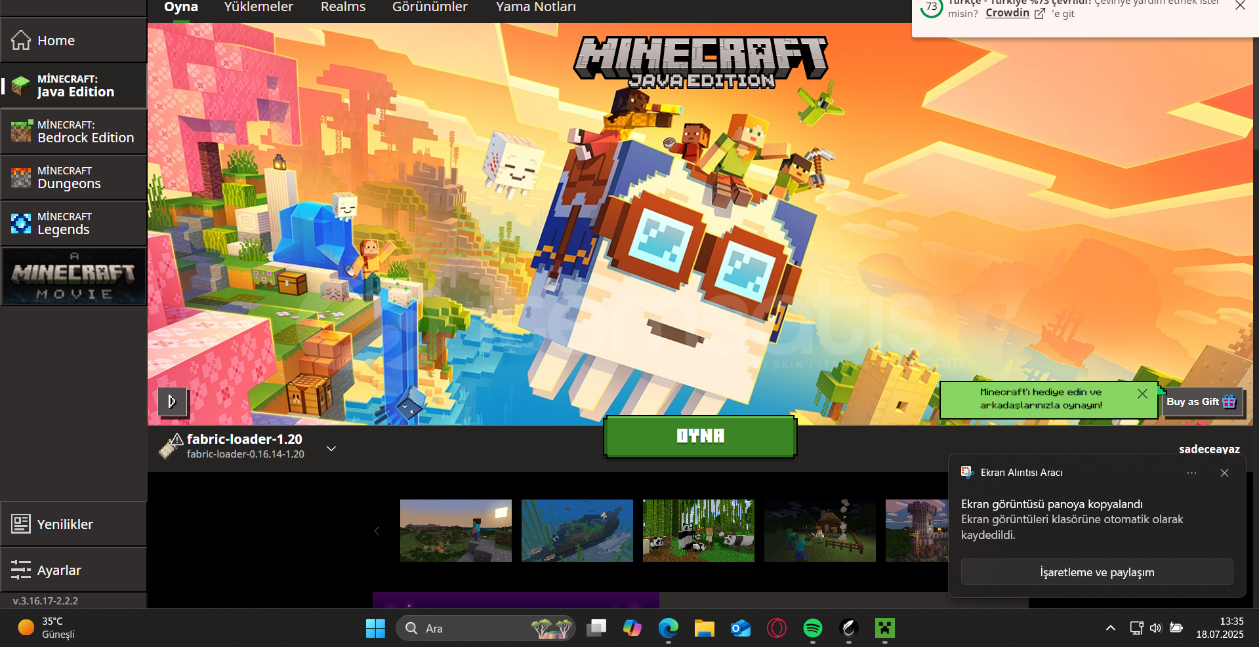The height and width of the screenshot is (647, 1259).
Task: Play the banner animation button
Action: click(173, 401)
